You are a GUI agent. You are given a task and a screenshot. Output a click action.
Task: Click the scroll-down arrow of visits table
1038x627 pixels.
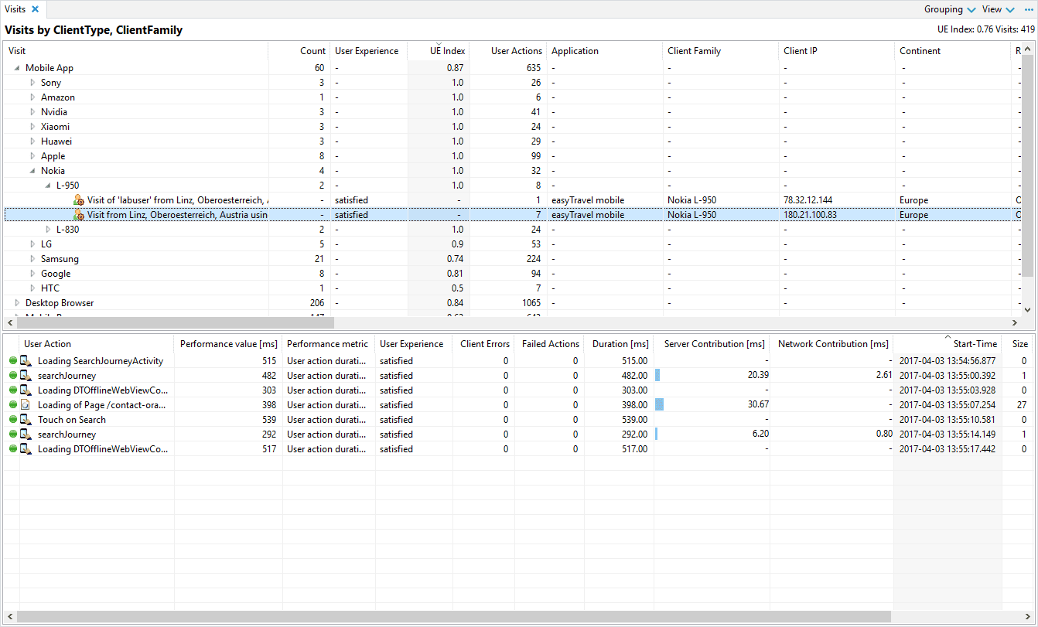click(1028, 309)
